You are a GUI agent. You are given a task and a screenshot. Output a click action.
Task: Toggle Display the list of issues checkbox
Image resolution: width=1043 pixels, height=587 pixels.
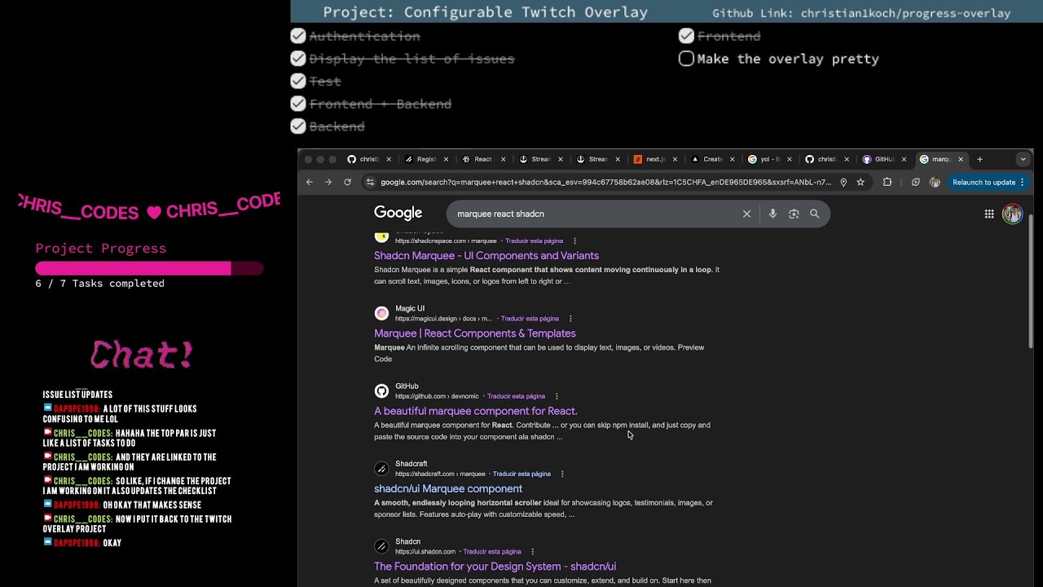click(298, 59)
